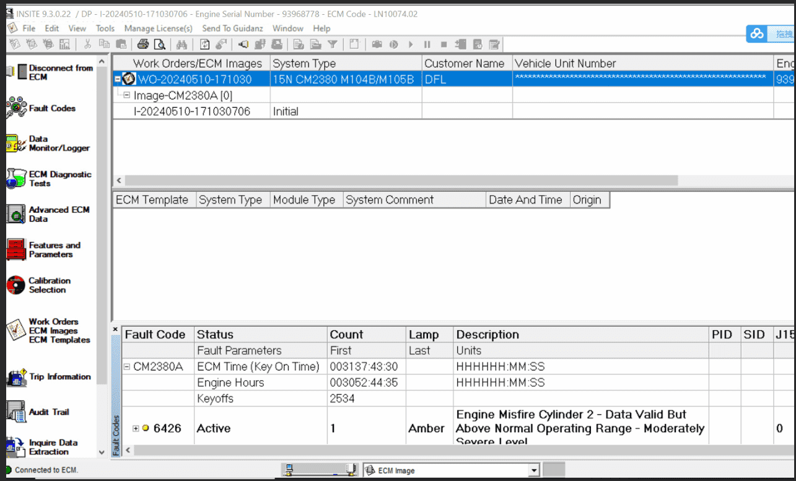Click the work orders horizontal scrollbar
This screenshot has height=481, width=796.
pos(403,180)
